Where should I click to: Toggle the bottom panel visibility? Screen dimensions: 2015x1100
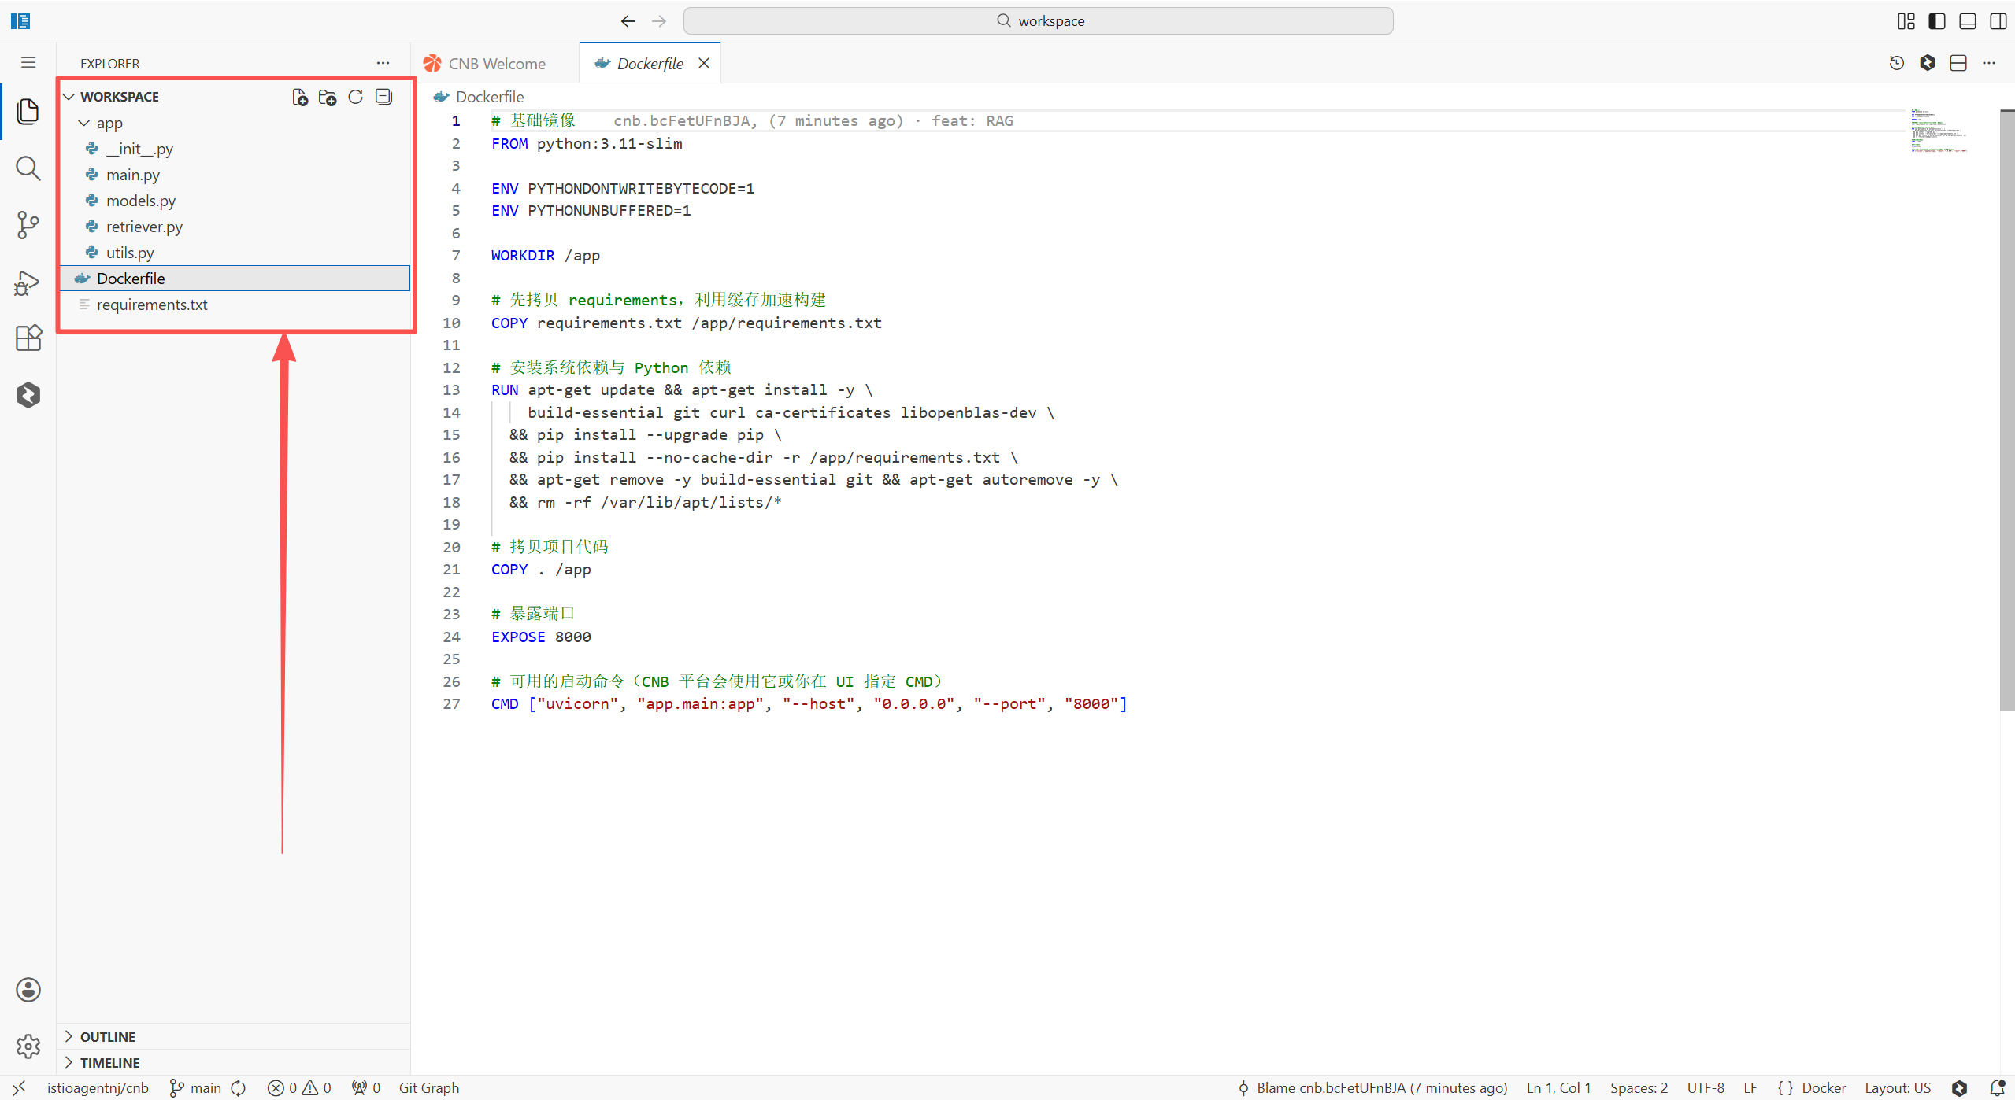click(x=1968, y=21)
